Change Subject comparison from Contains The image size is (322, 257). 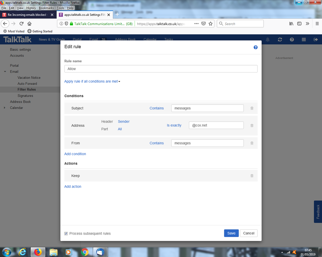pos(157,108)
